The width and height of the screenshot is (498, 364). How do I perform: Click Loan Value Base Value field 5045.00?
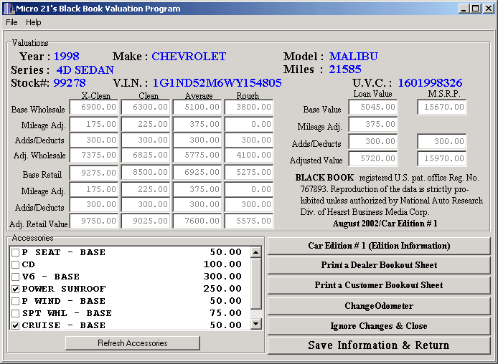click(373, 107)
